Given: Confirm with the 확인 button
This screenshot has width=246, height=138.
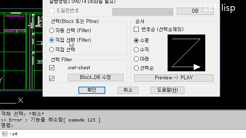Looking at the screenshot, I should tap(92, 90).
